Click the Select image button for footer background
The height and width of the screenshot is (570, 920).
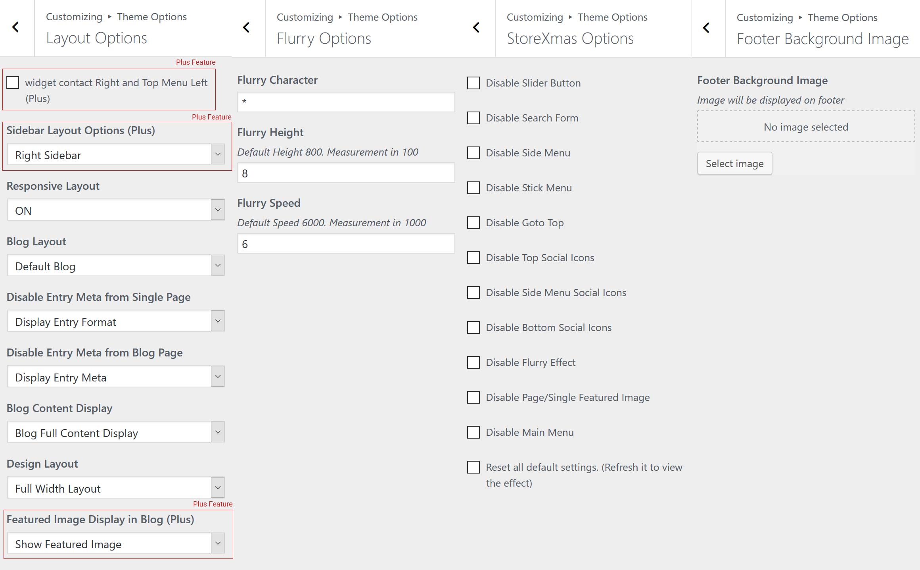tap(734, 164)
